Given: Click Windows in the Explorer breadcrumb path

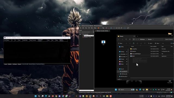Looking at the screenshot, I should click(142, 39).
